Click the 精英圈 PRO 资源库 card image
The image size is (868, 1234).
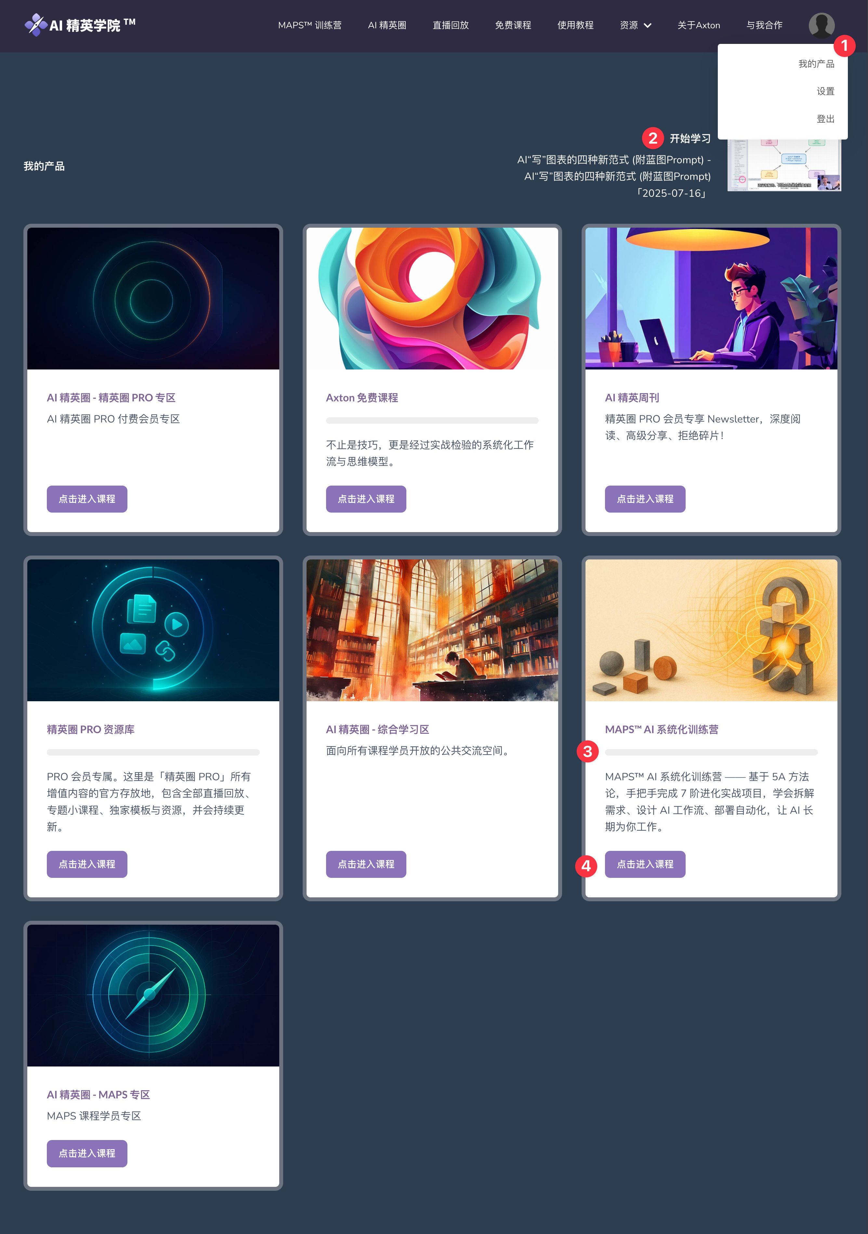click(x=153, y=630)
